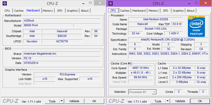Click CPU-Z app icon in right window title bar

pos(111,3)
